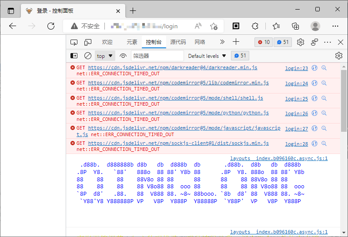Open console settings gear
Screen dimensions: 348x237
pyautogui.click(x=339, y=56)
